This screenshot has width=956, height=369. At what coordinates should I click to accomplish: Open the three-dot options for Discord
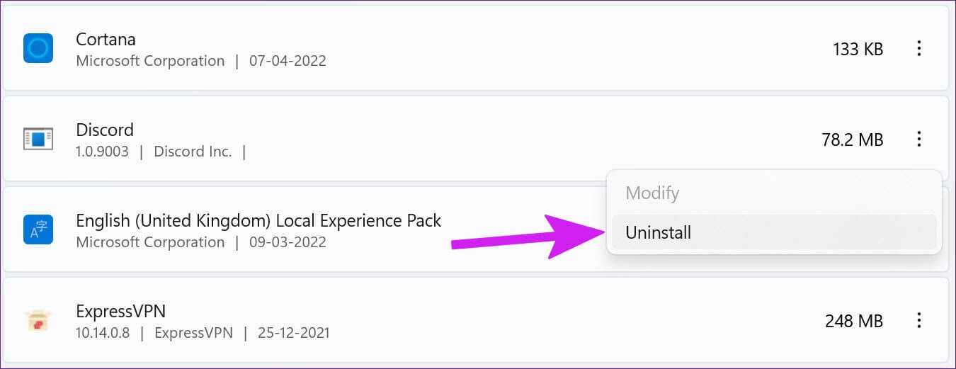click(919, 139)
